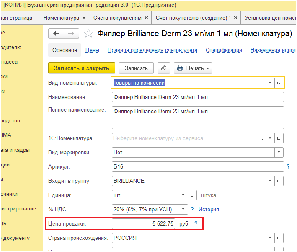Close the Номенклатура tab

[84, 18]
